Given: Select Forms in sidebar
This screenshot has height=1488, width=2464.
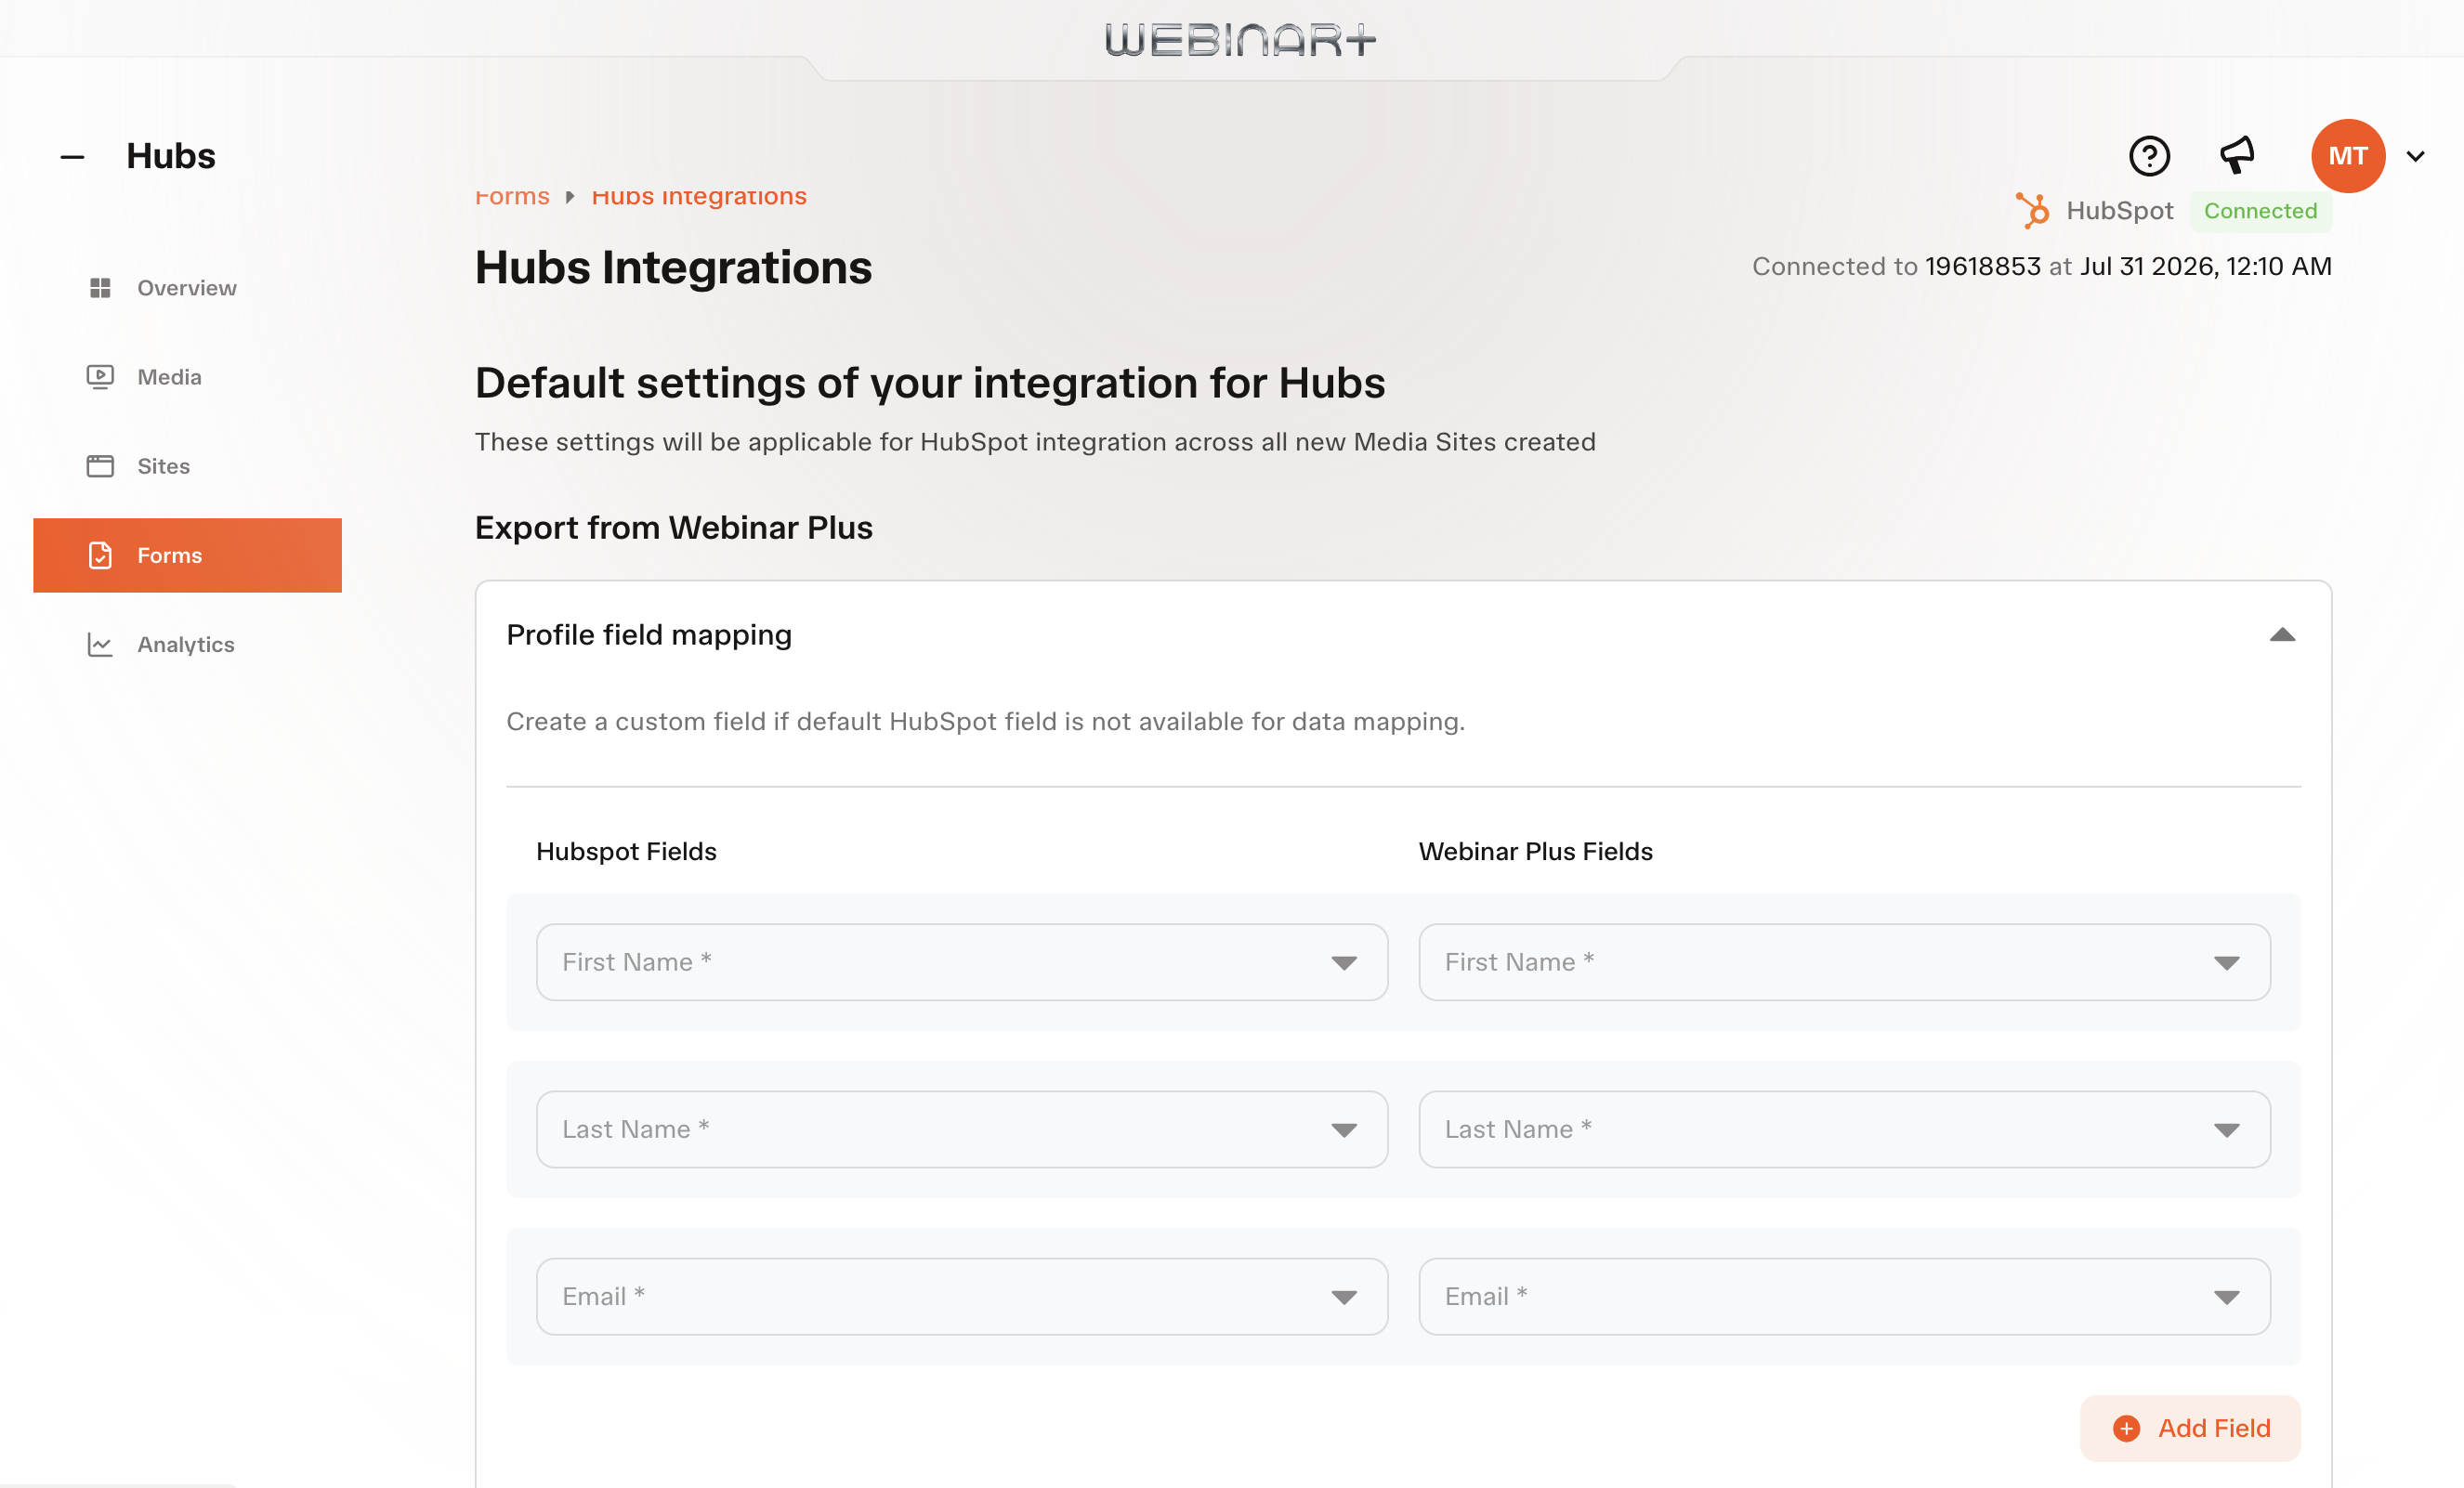Looking at the screenshot, I should click(188, 555).
